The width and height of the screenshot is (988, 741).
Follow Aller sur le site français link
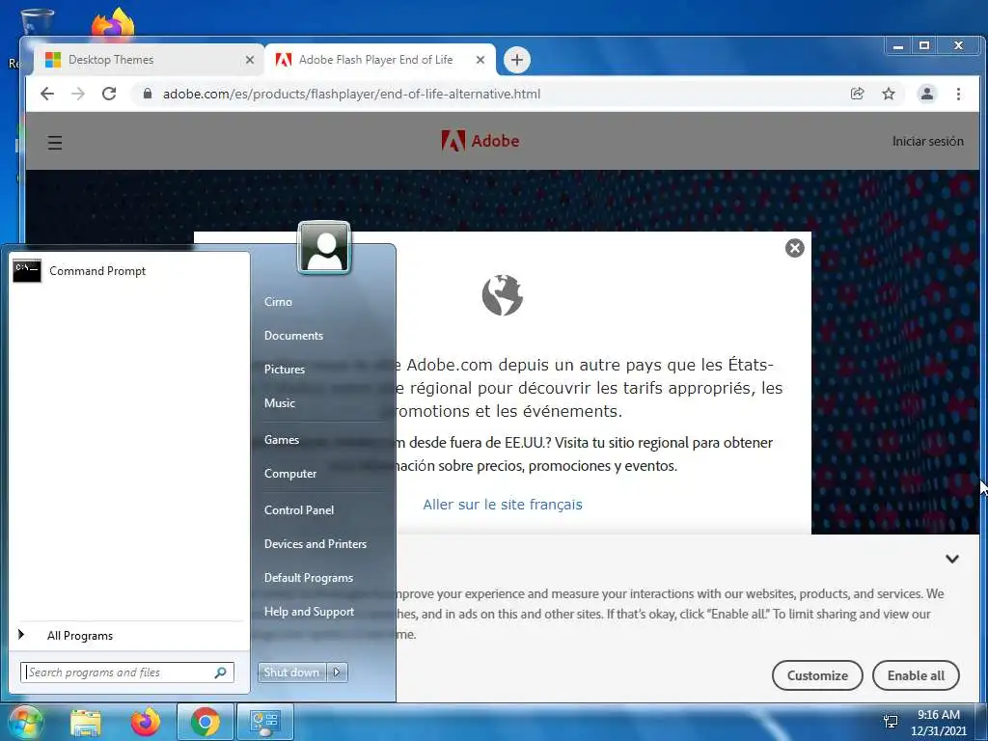[x=502, y=505]
